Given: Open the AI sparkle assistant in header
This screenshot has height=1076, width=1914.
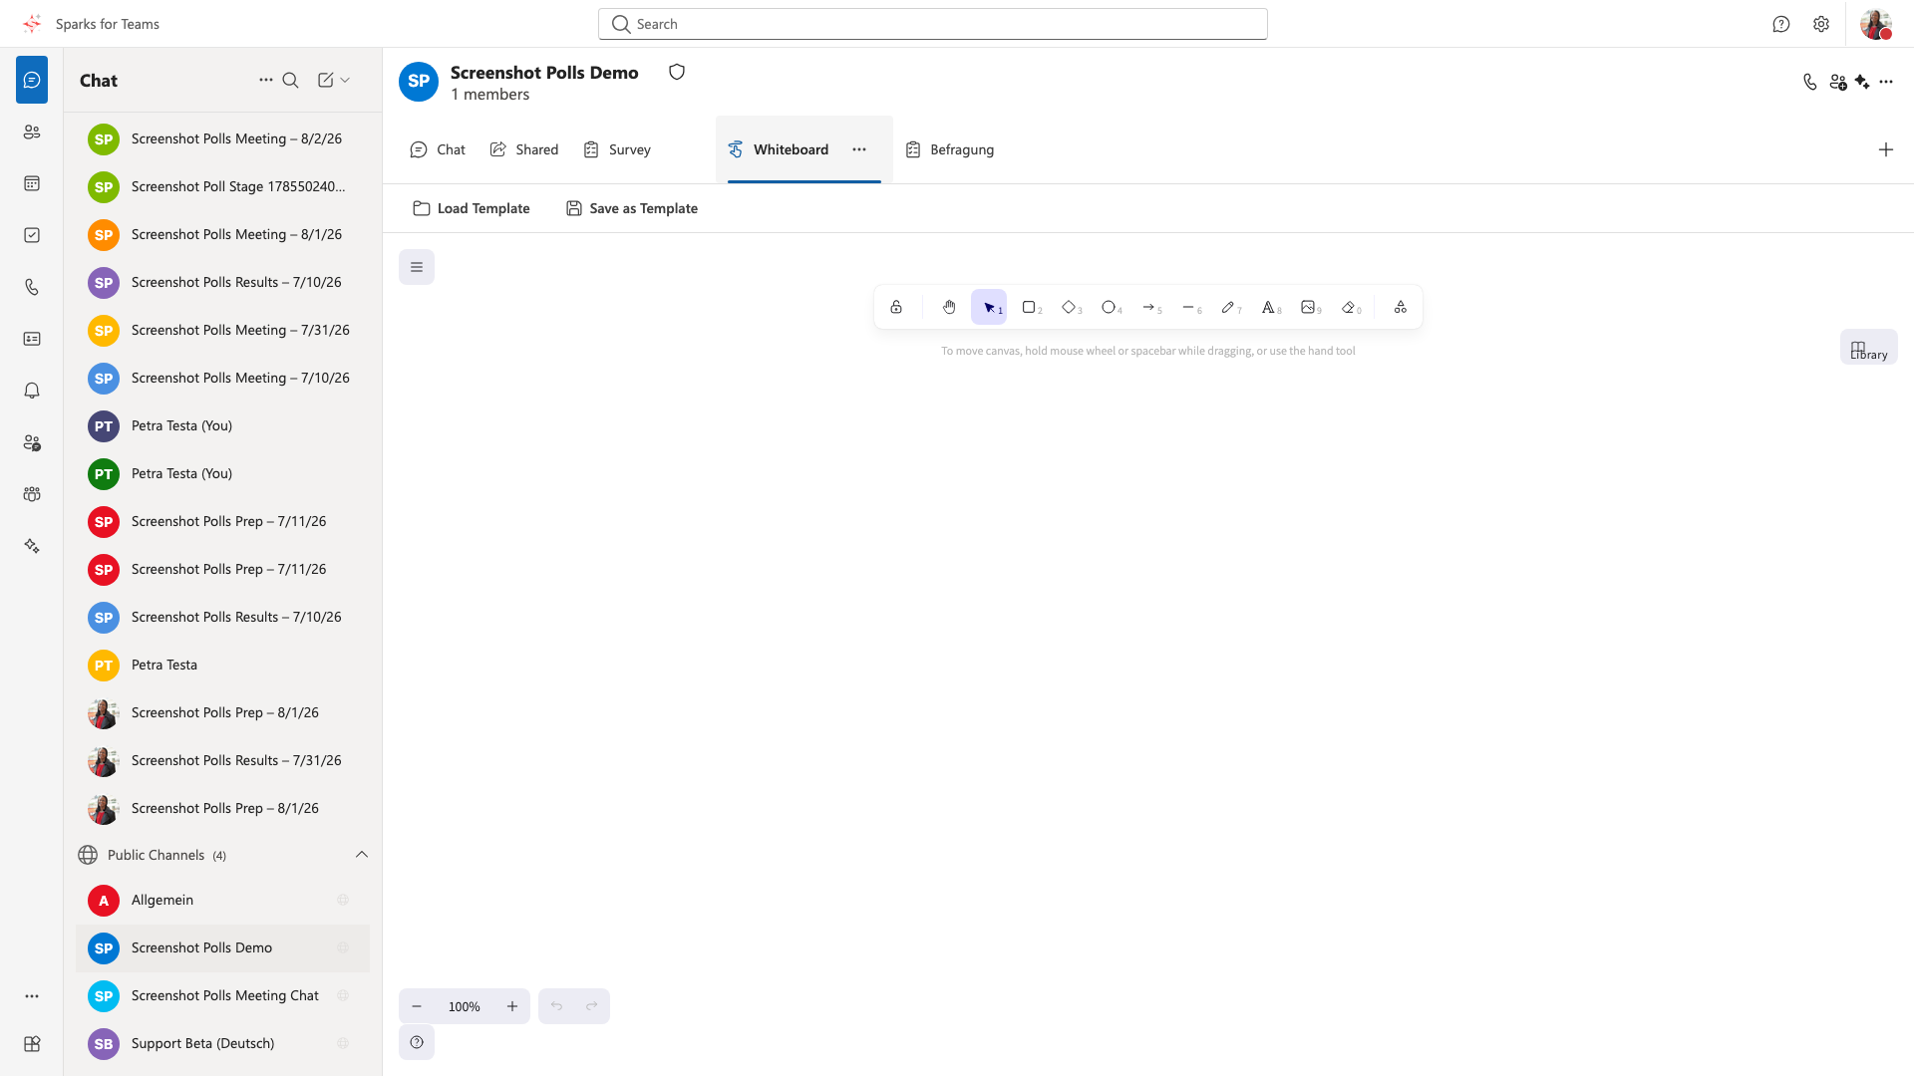Looking at the screenshot, I should pos(1862,83).
